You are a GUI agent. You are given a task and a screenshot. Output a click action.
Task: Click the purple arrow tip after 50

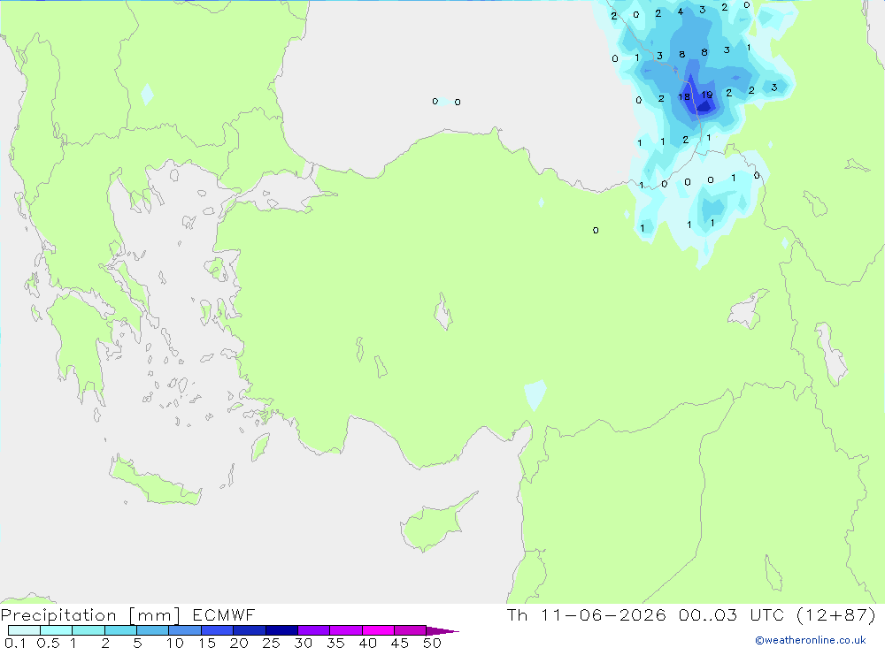pyautogui.click(x=442, y=630)
